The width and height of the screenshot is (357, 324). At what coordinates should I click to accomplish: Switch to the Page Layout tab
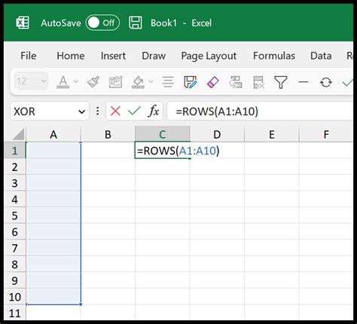(x=209, y=56)
